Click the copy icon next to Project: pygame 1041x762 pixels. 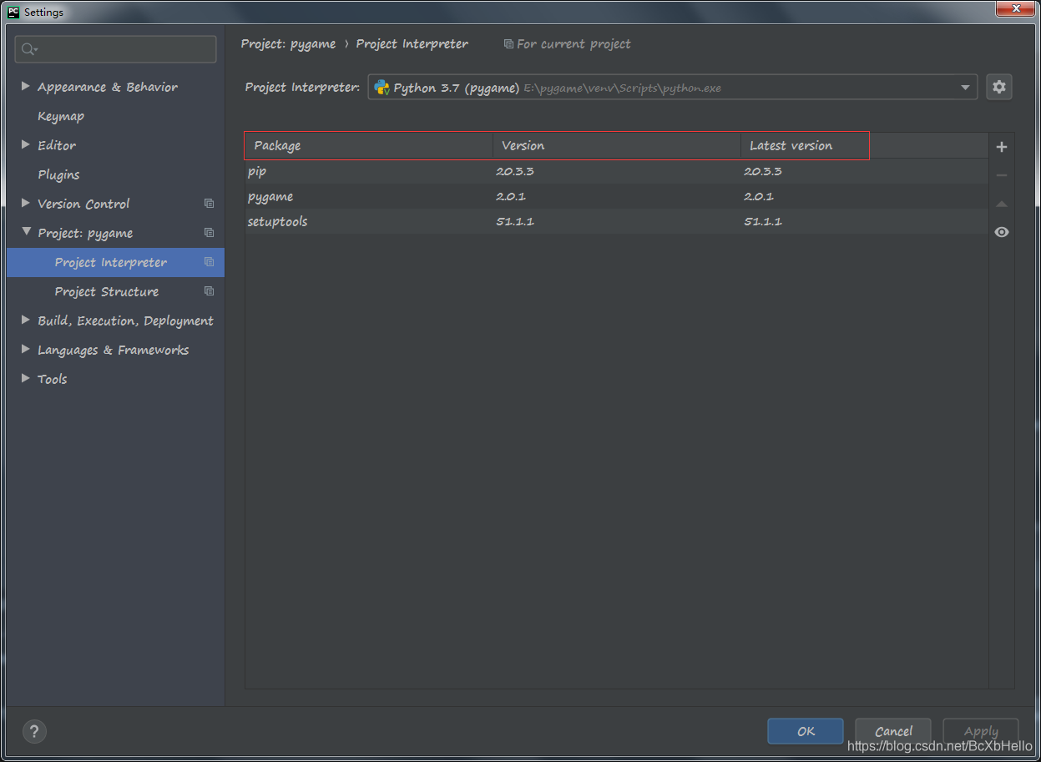(x=209, y=233)
